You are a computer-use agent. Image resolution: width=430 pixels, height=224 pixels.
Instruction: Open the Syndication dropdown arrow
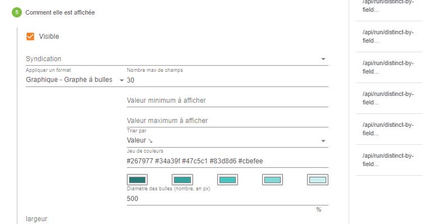(x=323, y=59)
